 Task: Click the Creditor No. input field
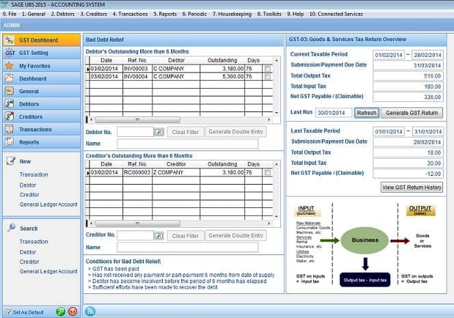point(135,235)
